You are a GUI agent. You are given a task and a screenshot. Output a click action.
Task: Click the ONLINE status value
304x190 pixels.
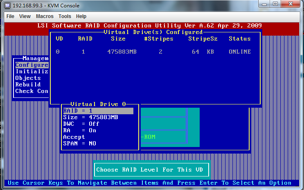tap(240, 52)
